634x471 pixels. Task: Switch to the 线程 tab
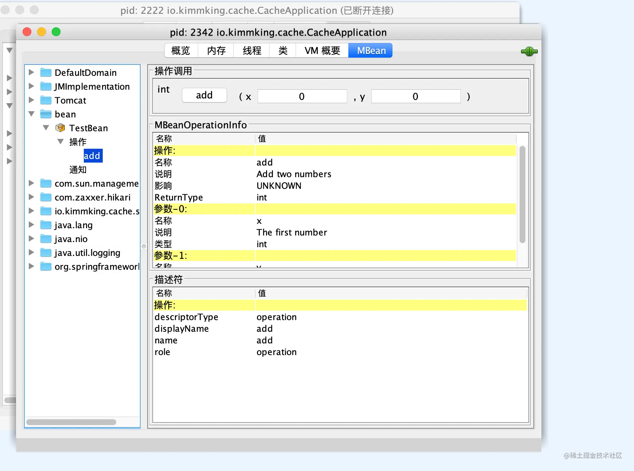[x=252, y=51]
